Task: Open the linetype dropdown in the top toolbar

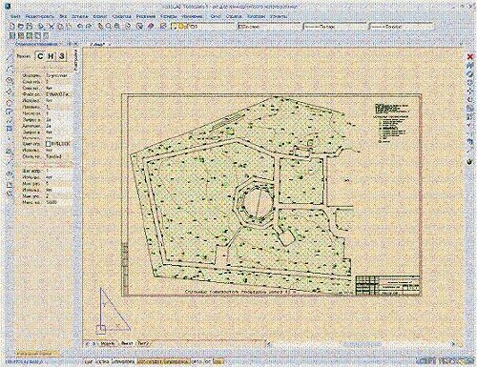Action: click(x=335, y=27)
